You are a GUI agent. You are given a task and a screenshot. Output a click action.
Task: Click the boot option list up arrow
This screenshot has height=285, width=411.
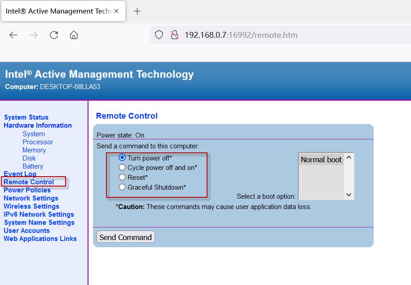[349, 158]
